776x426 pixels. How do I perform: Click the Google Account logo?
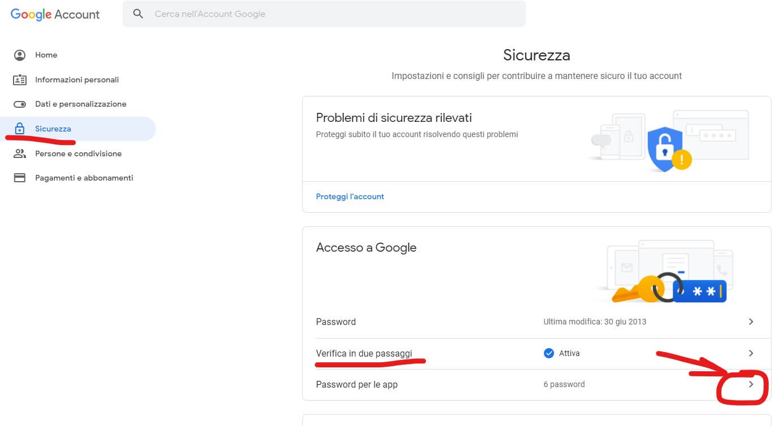coord(55,14)
